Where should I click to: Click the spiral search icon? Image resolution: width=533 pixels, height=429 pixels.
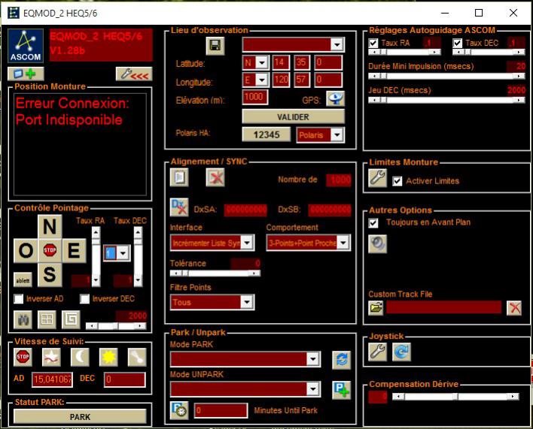pyautogui.click(x=71, y=319)
